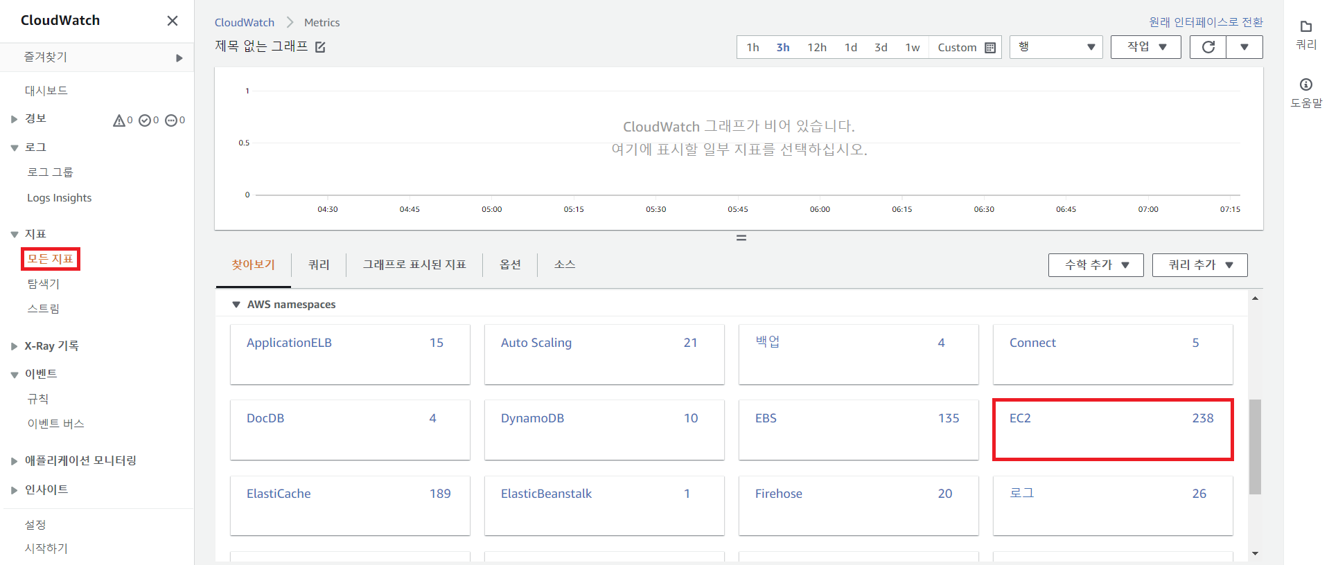Click 원래 인터페이스로 전환 link
This screenshot has width=1329, height=565.
point(1206,22)
